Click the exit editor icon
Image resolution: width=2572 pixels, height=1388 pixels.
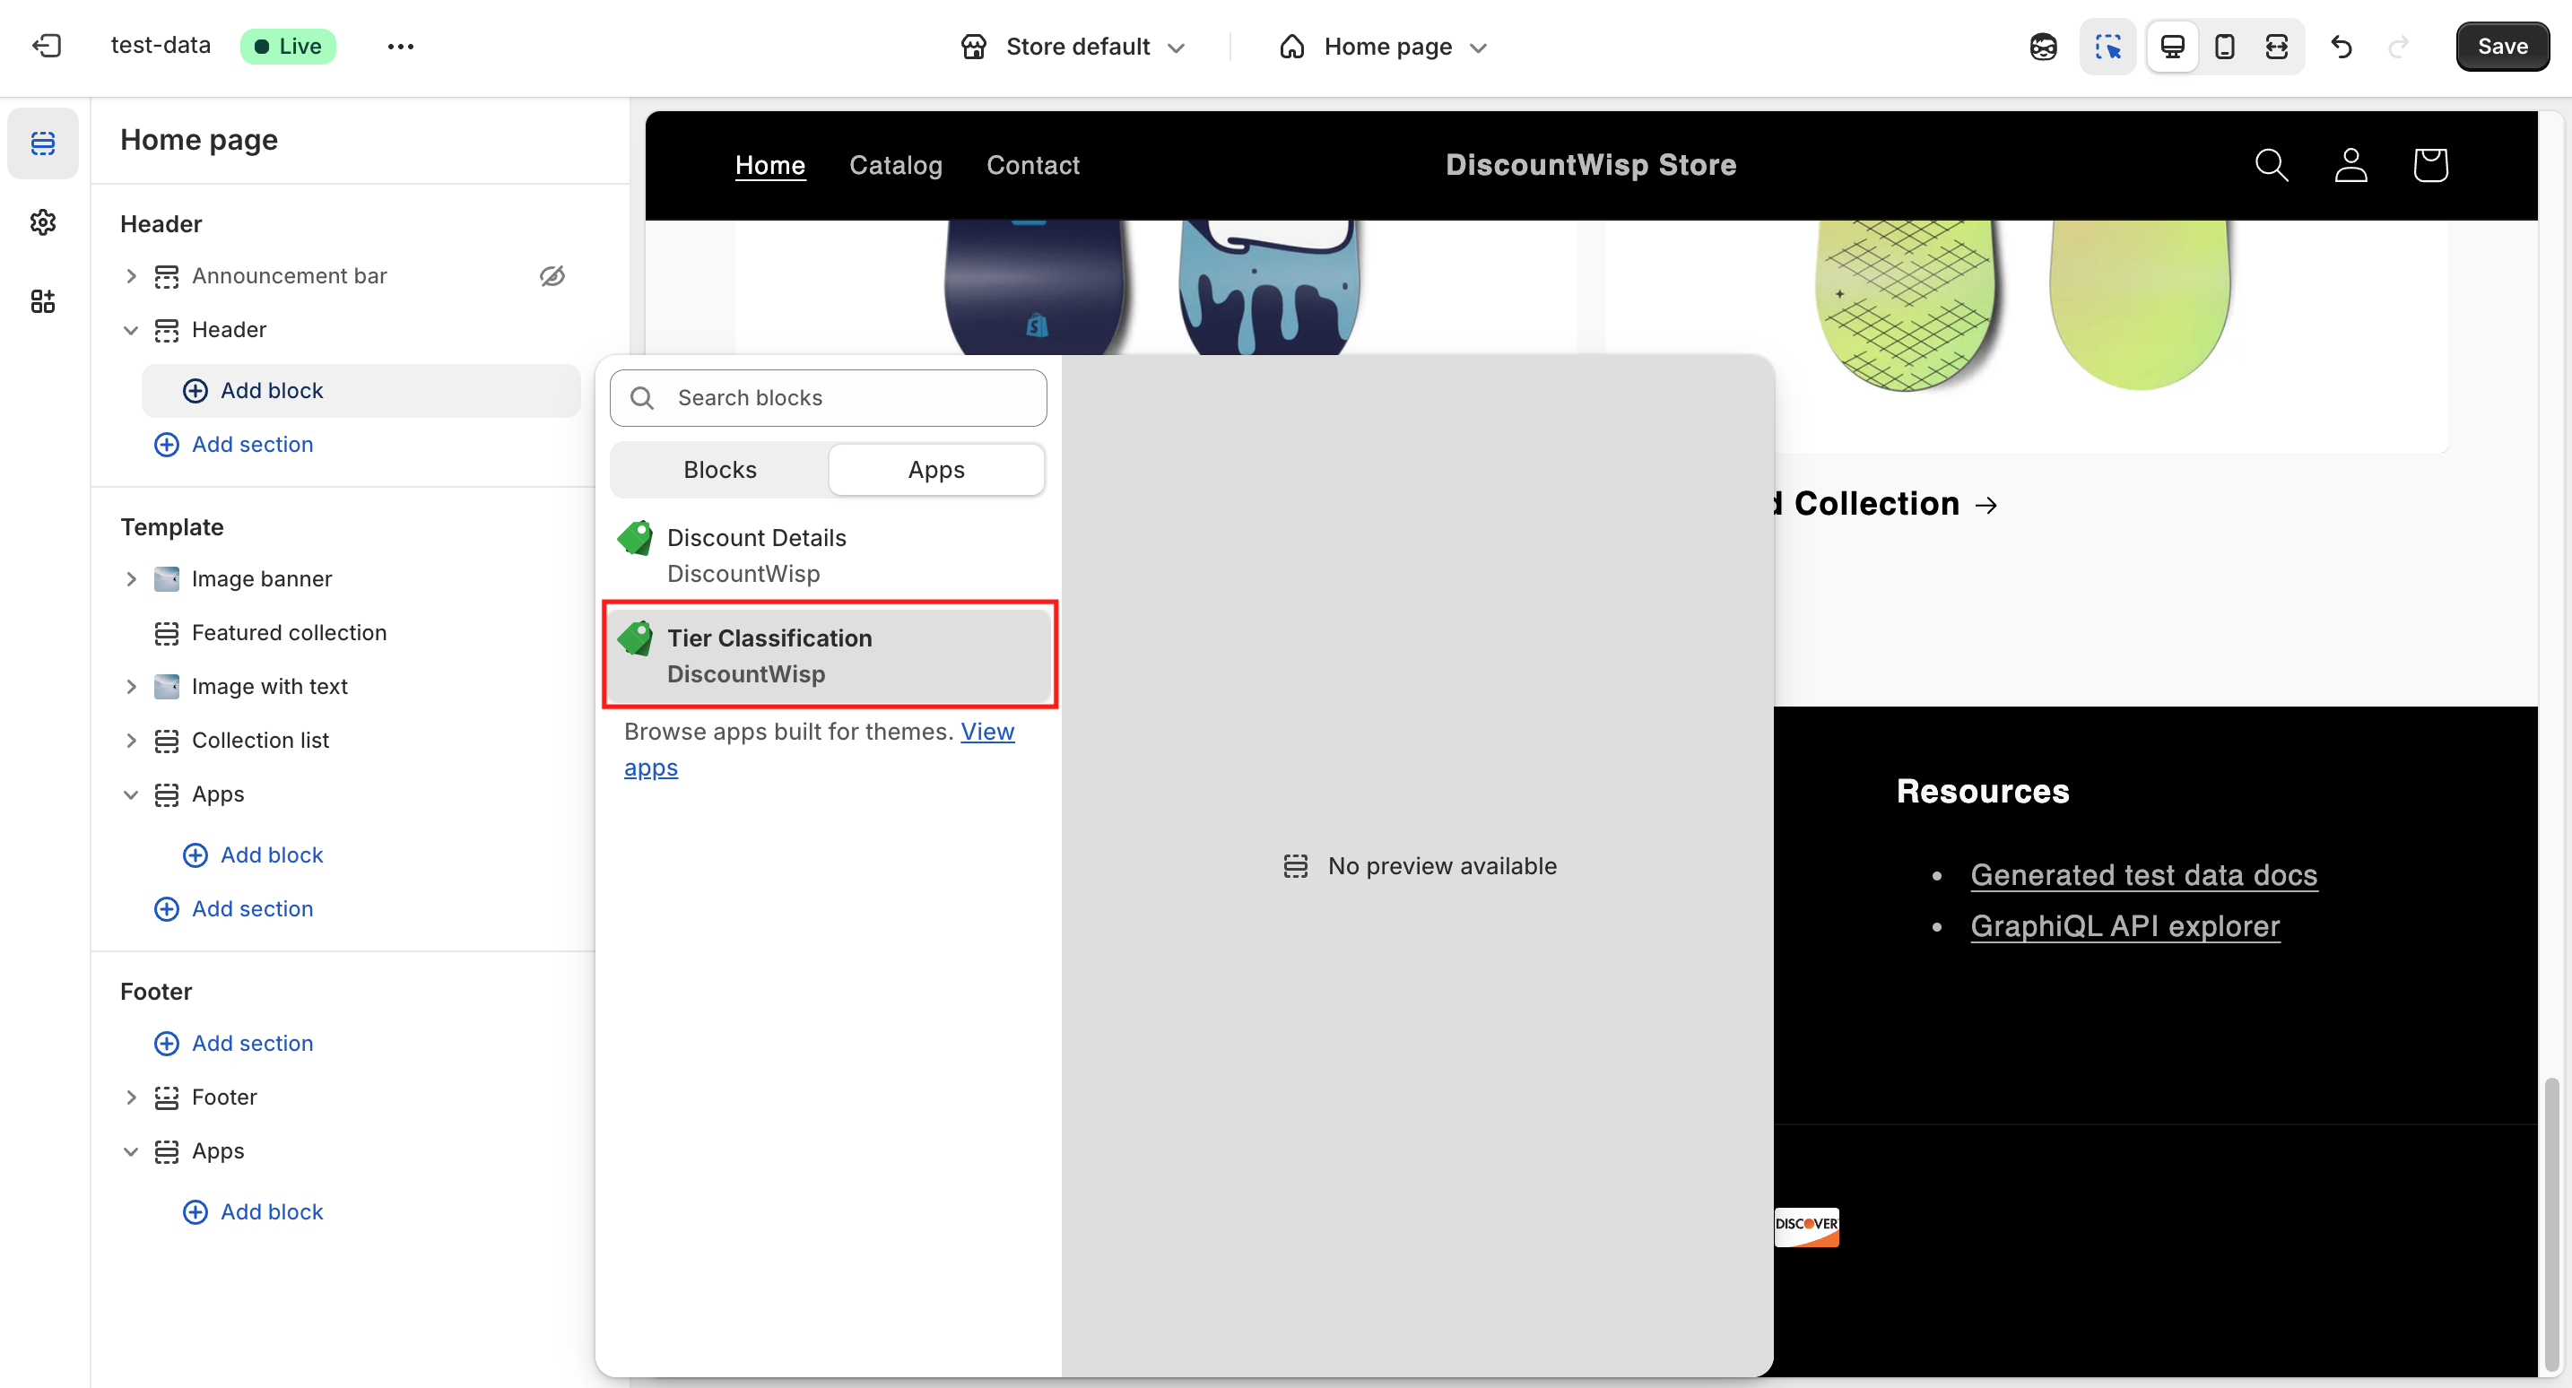coord(46,46)
